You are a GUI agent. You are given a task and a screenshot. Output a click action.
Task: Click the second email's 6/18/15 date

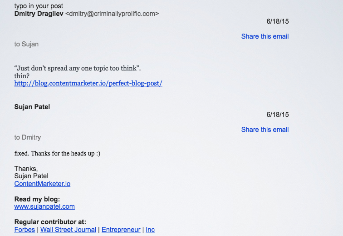(278, 115)
